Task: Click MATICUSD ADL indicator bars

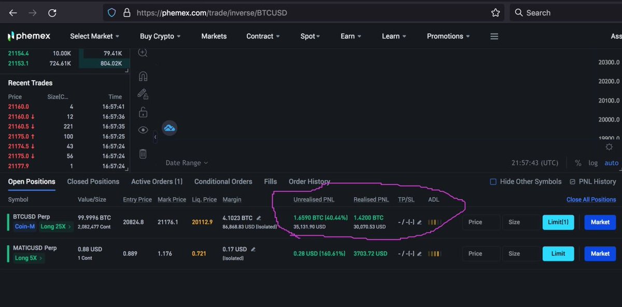Action: pyautogui.click(x=435, y=254)
